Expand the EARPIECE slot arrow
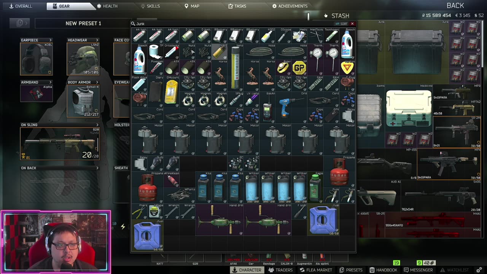 (x=50, y=40)
